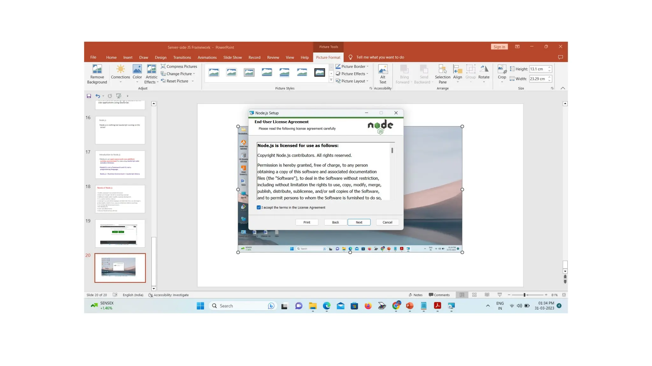Open the Design tab
The image size is (652, 366).
coord(160,58)
